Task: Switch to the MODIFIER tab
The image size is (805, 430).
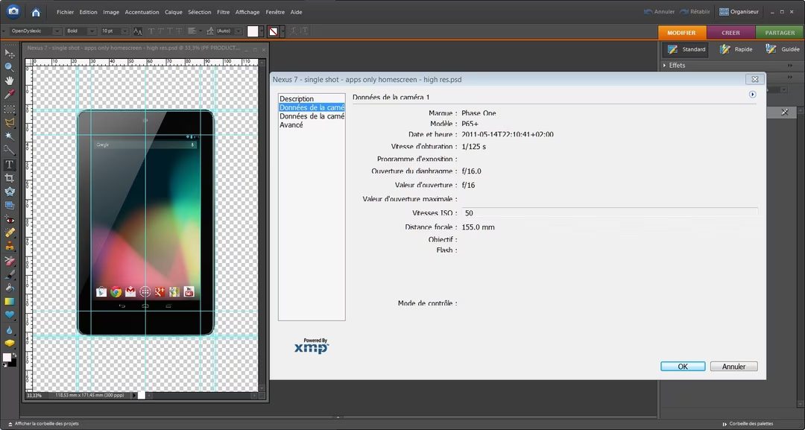Action: (682, 32)
